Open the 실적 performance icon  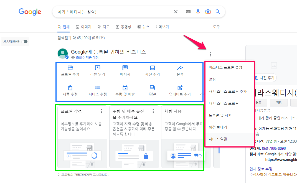[x=180, y=68]
